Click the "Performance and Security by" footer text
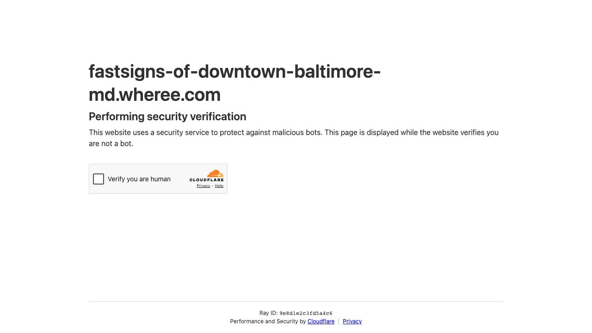Viewport: 592px width, 333px height. click(268, 321)
